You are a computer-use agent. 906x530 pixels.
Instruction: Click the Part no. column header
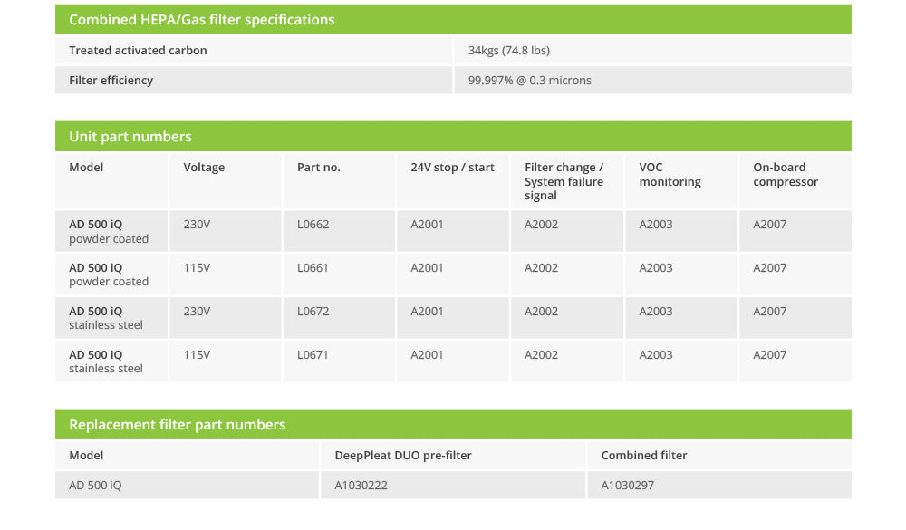[319, 168]
